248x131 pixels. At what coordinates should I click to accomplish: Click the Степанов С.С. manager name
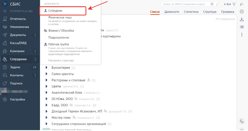pyautogui.click(x=92, y=93)
